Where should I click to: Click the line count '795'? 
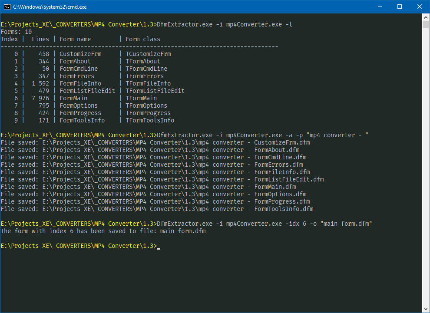click(44, 106)
